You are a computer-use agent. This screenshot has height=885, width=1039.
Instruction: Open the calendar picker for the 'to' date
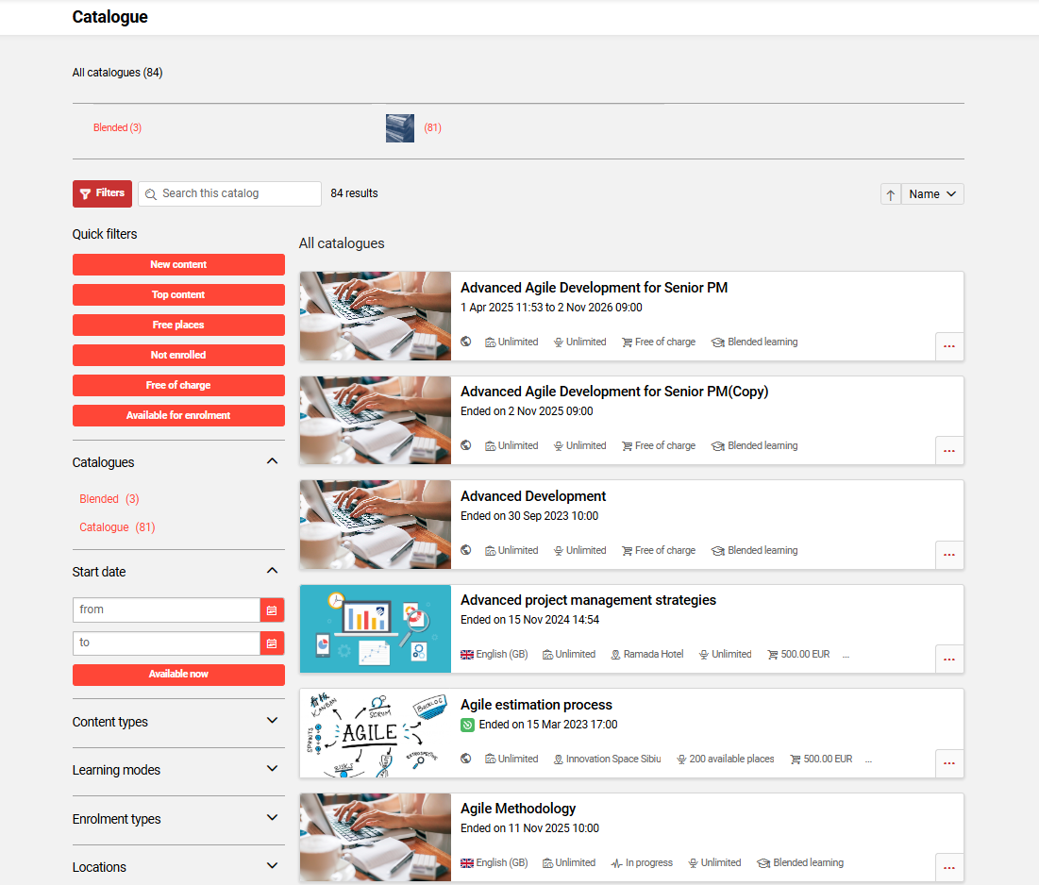click(x=272, y=643)
